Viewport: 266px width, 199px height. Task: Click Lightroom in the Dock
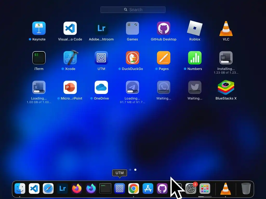pos(62,189)
